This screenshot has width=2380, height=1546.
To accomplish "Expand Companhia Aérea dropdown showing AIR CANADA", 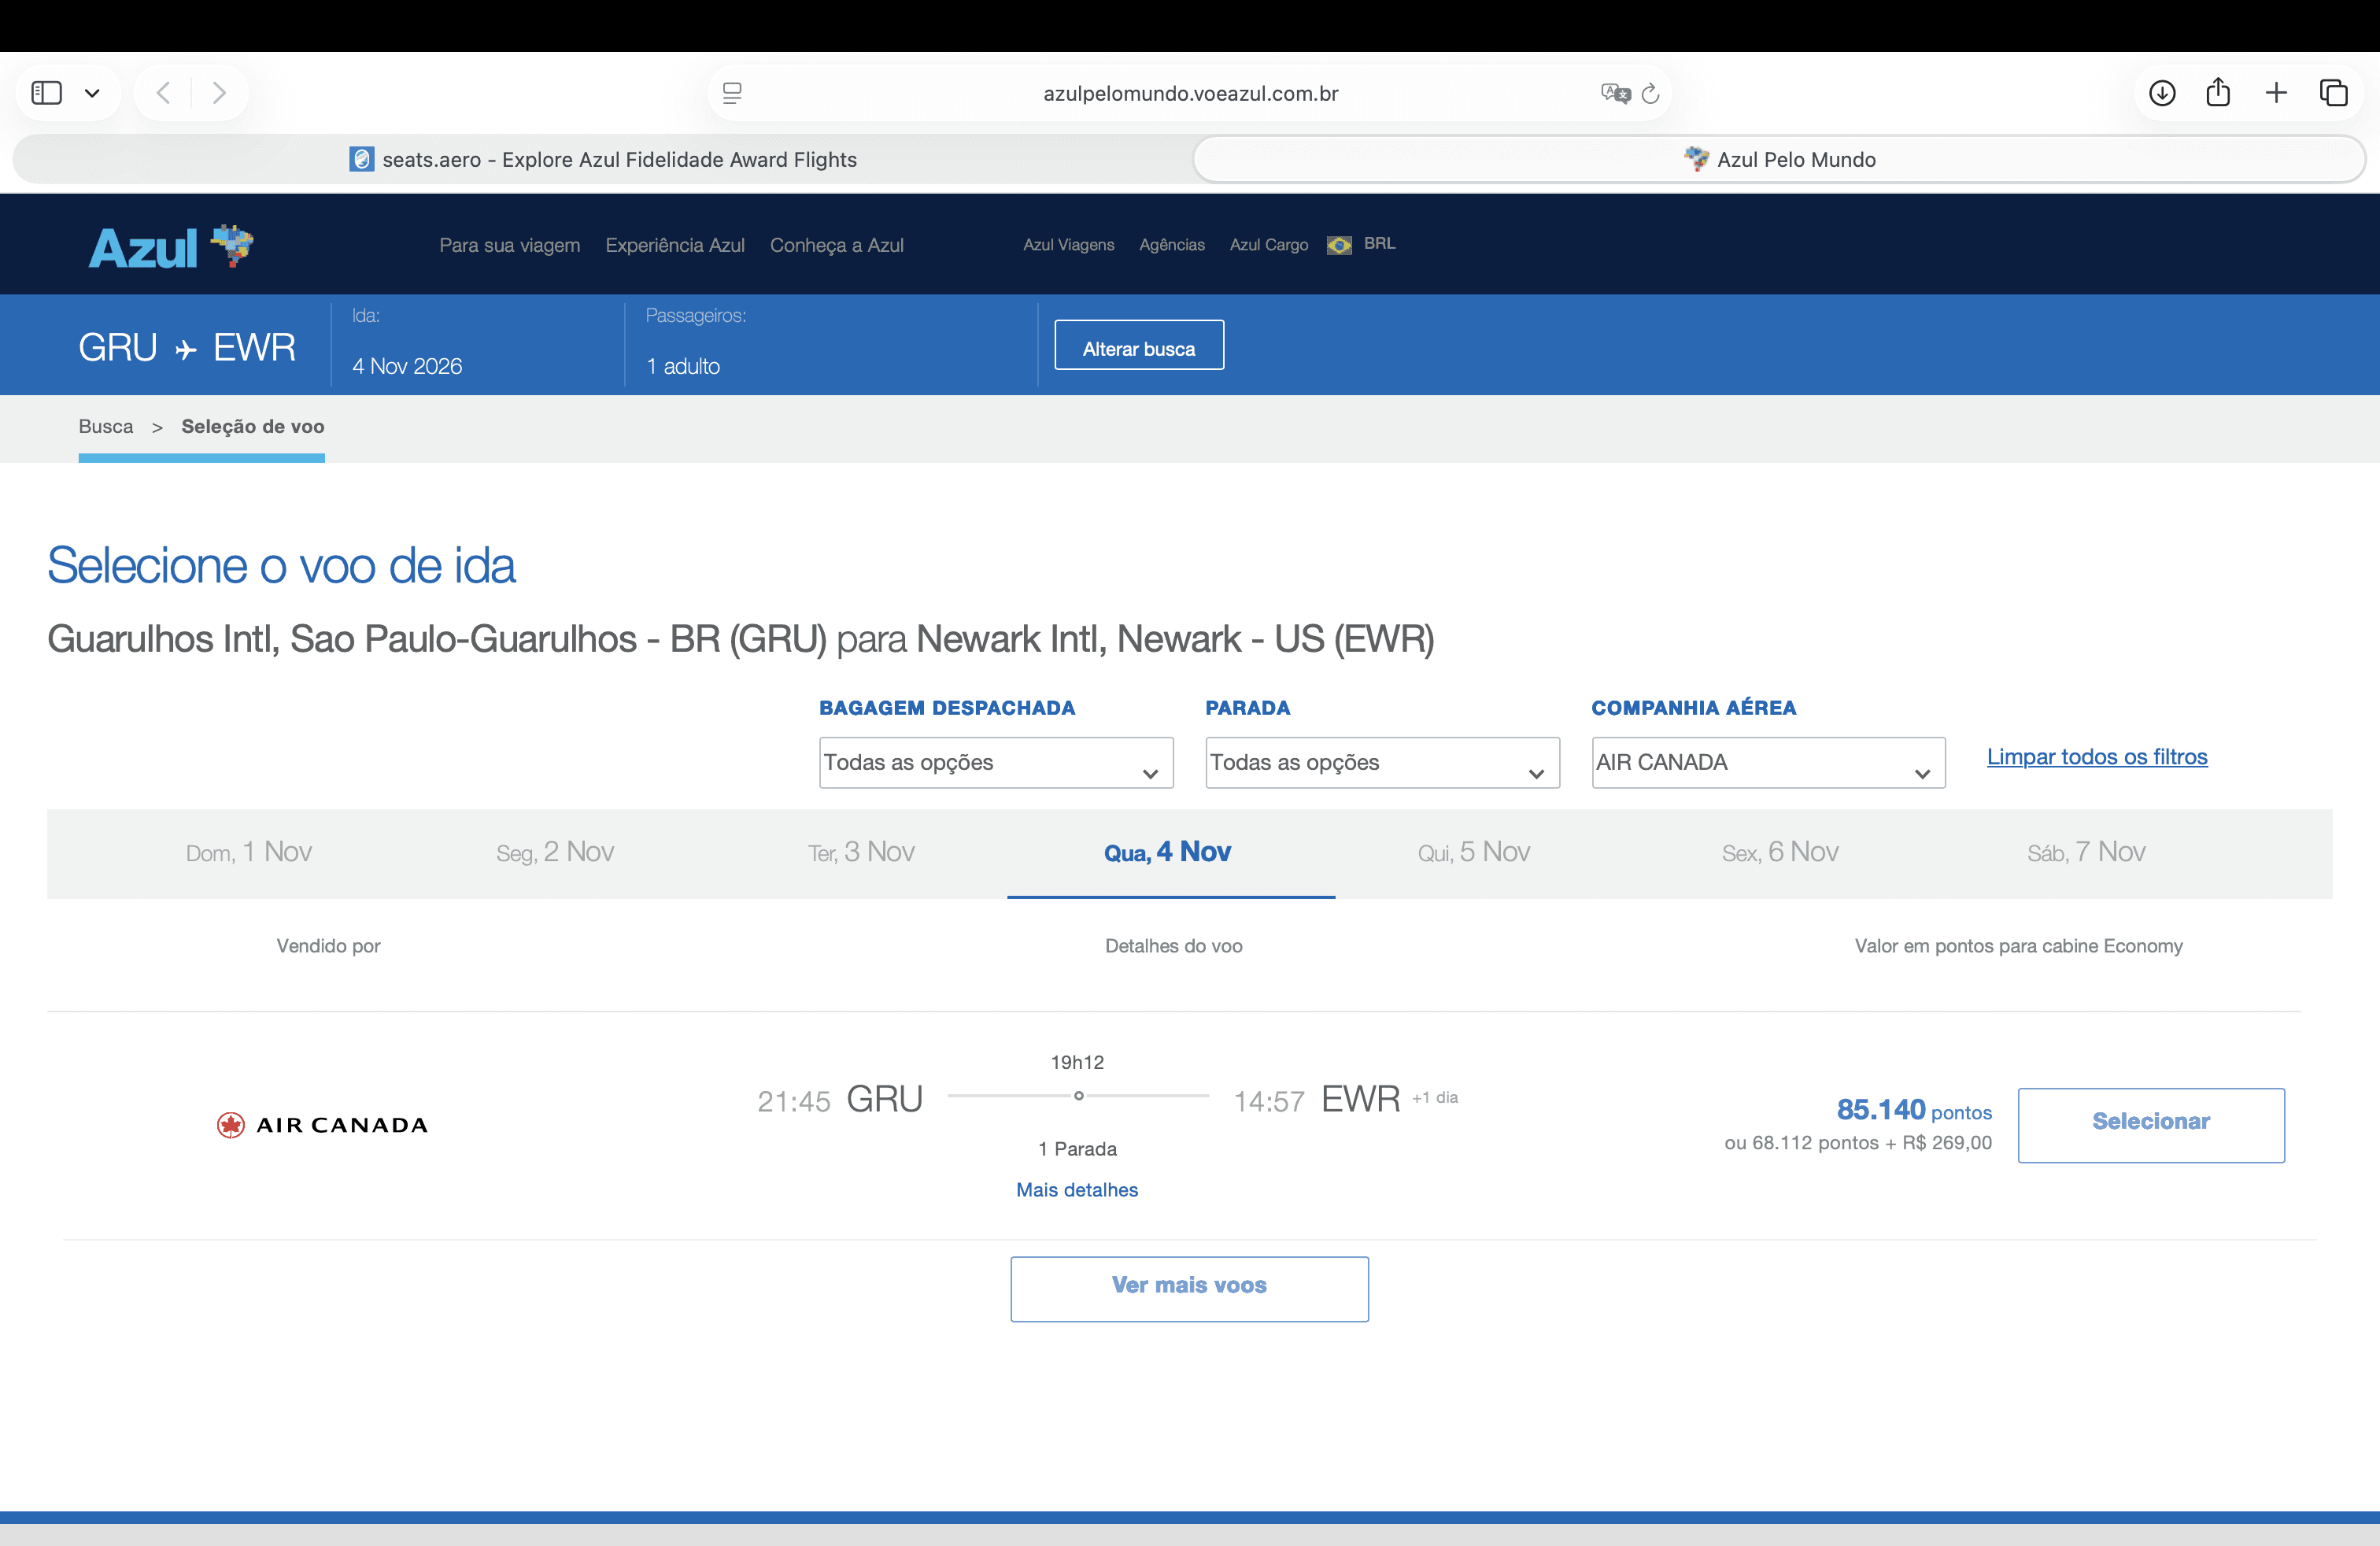I will 1767,763.
